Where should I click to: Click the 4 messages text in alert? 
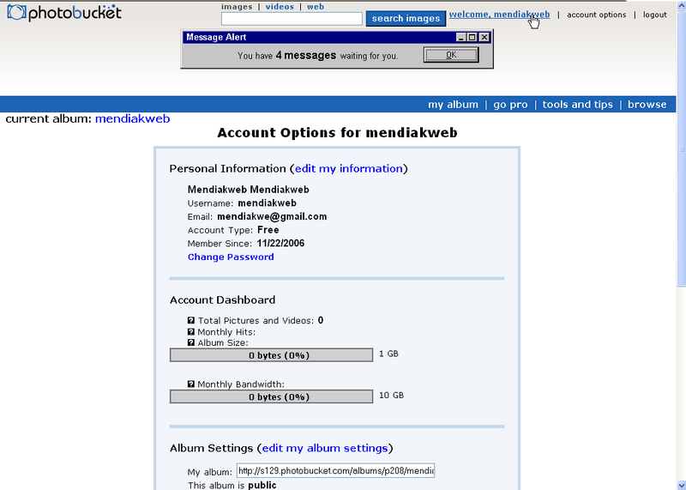306,56
